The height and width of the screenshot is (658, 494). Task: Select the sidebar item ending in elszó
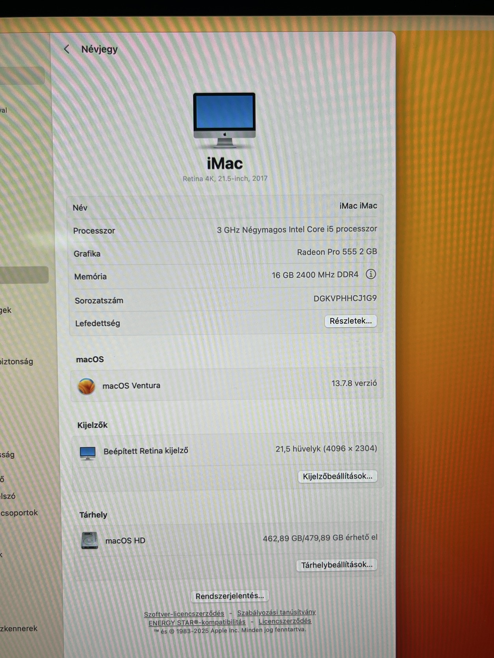click(x=8, y=496)
